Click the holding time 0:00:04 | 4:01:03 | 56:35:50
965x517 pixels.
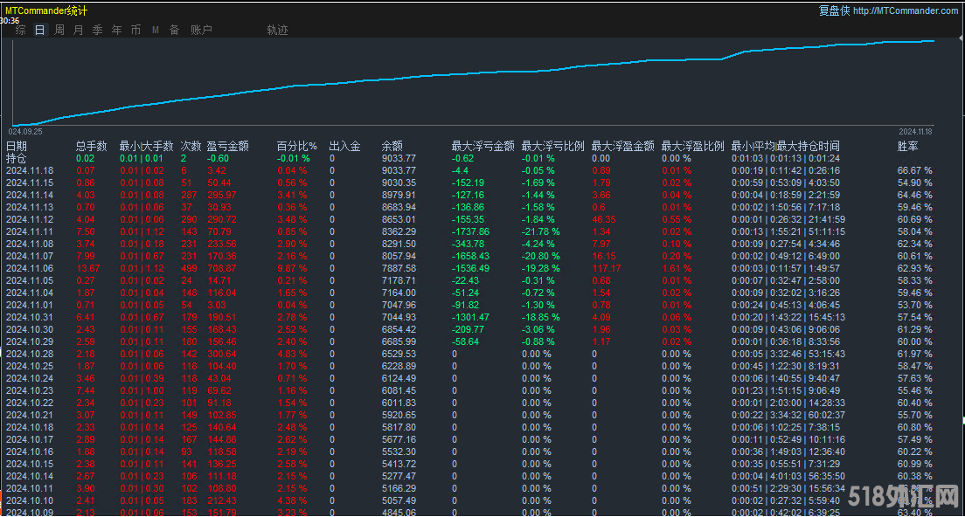point(788,477)
